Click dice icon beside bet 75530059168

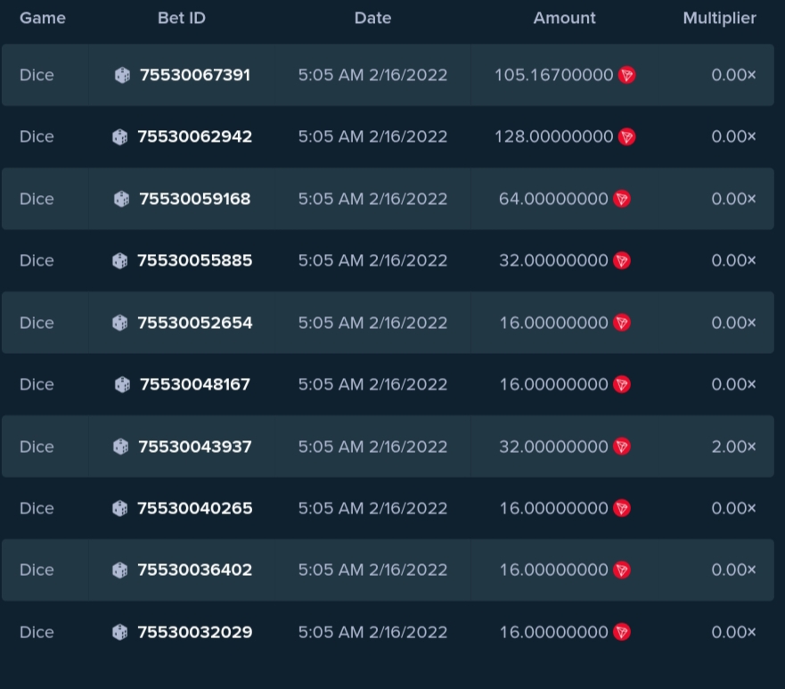(x=122, y=199)
